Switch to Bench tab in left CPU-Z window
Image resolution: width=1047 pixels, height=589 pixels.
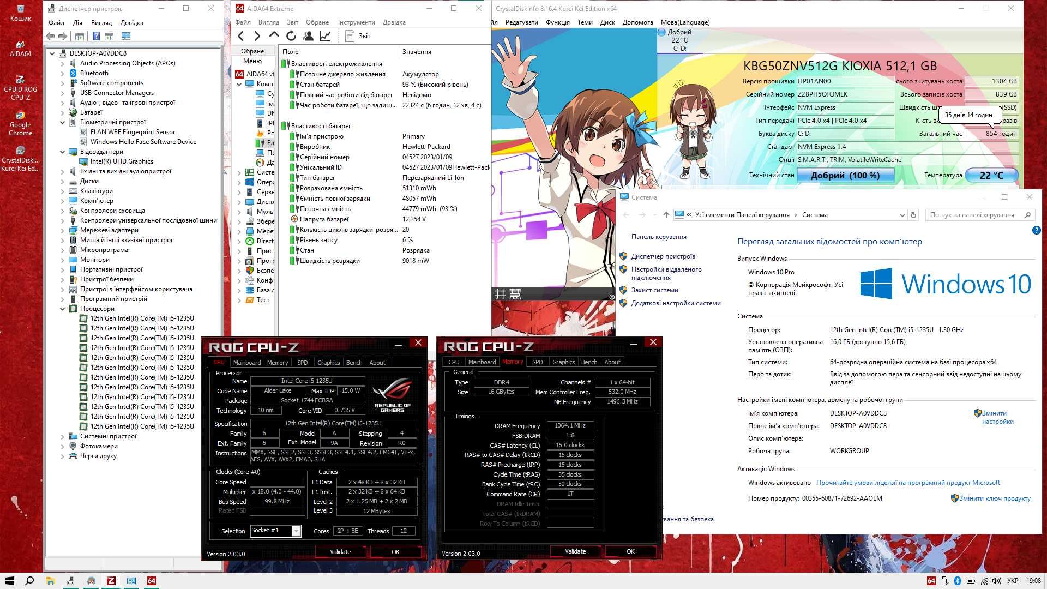click(354, 363)
